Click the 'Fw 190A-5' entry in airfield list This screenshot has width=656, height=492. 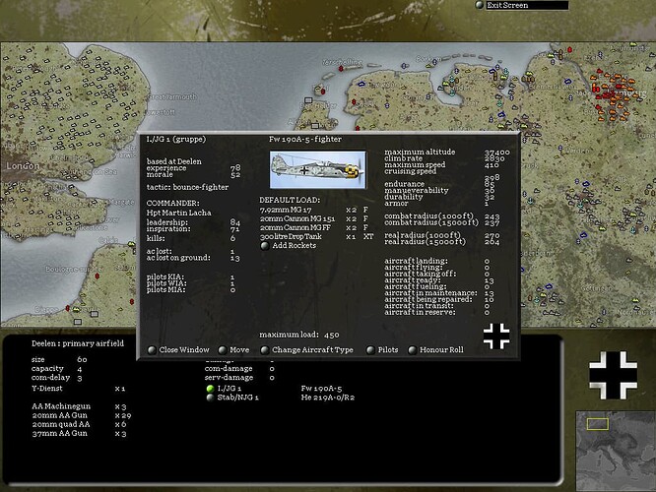click(x=321, y=389)
